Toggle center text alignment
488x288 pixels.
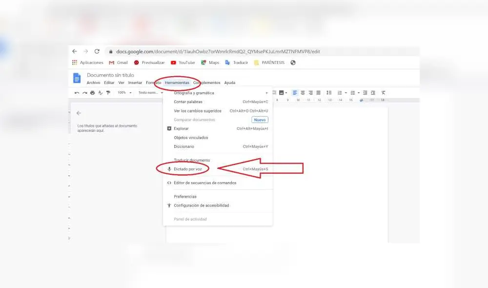pos(303,92)
